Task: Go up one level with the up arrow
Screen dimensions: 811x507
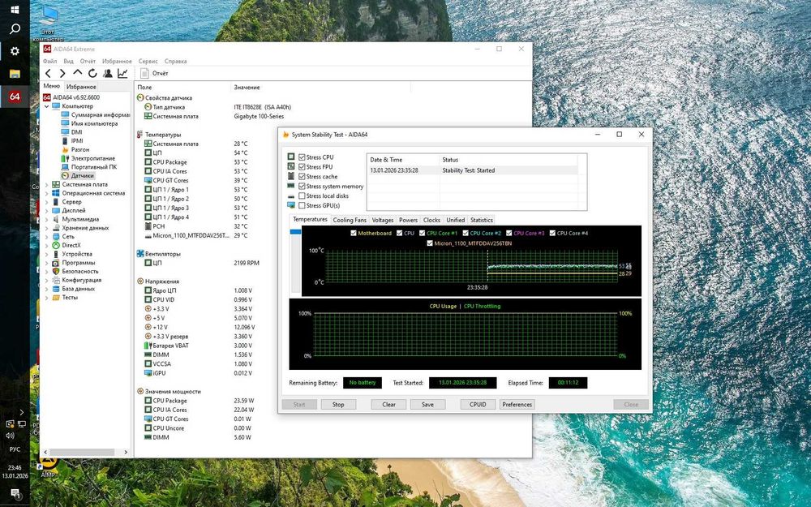Action: (x=78, y=73)
